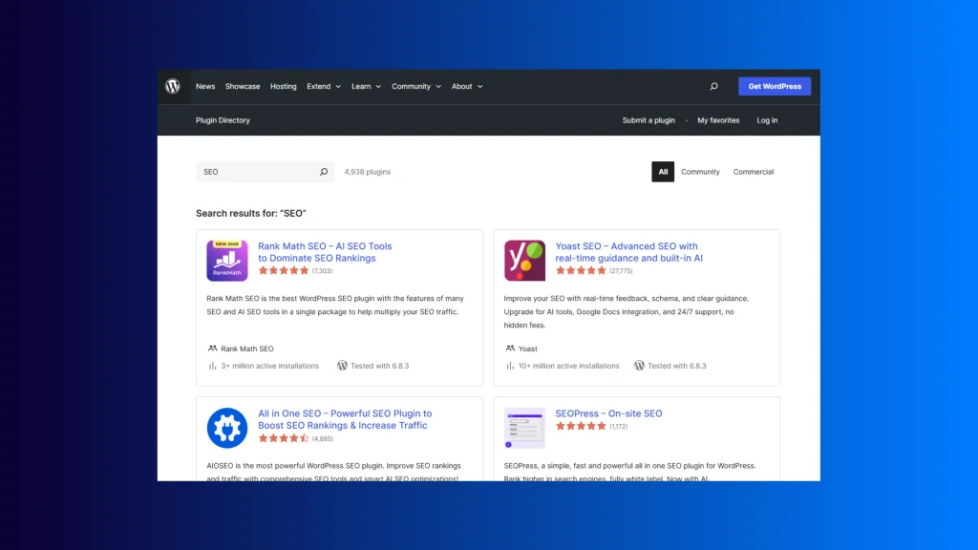978x550 pixels.
Task: Click the Rank Math SEO plugin icon
Action: 226,261
